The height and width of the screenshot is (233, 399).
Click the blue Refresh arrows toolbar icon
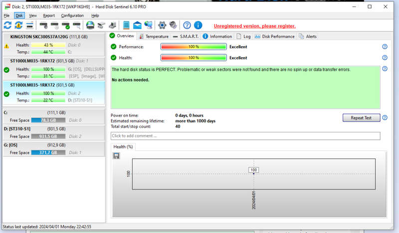pos(7,25)
